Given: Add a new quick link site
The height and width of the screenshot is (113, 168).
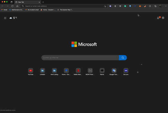Looking at the screenshot, I should [x=138, y=72].
